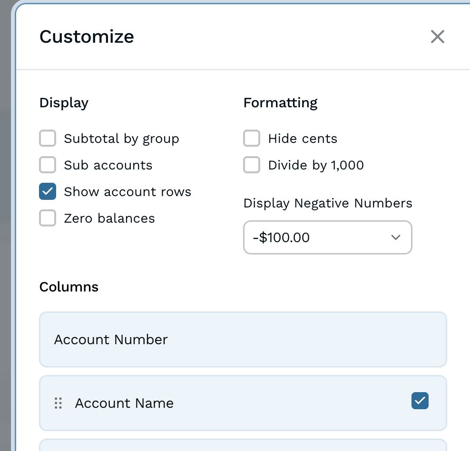Click the Hide cents label text
The image size is (470, 451).
[x=303, y=139]
